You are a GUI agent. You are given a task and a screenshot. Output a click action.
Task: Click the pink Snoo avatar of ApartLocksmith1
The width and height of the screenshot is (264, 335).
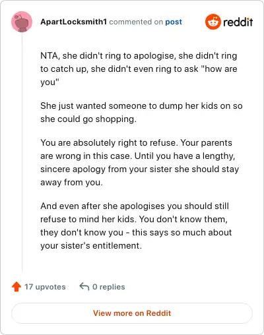(x=22, y=22)
